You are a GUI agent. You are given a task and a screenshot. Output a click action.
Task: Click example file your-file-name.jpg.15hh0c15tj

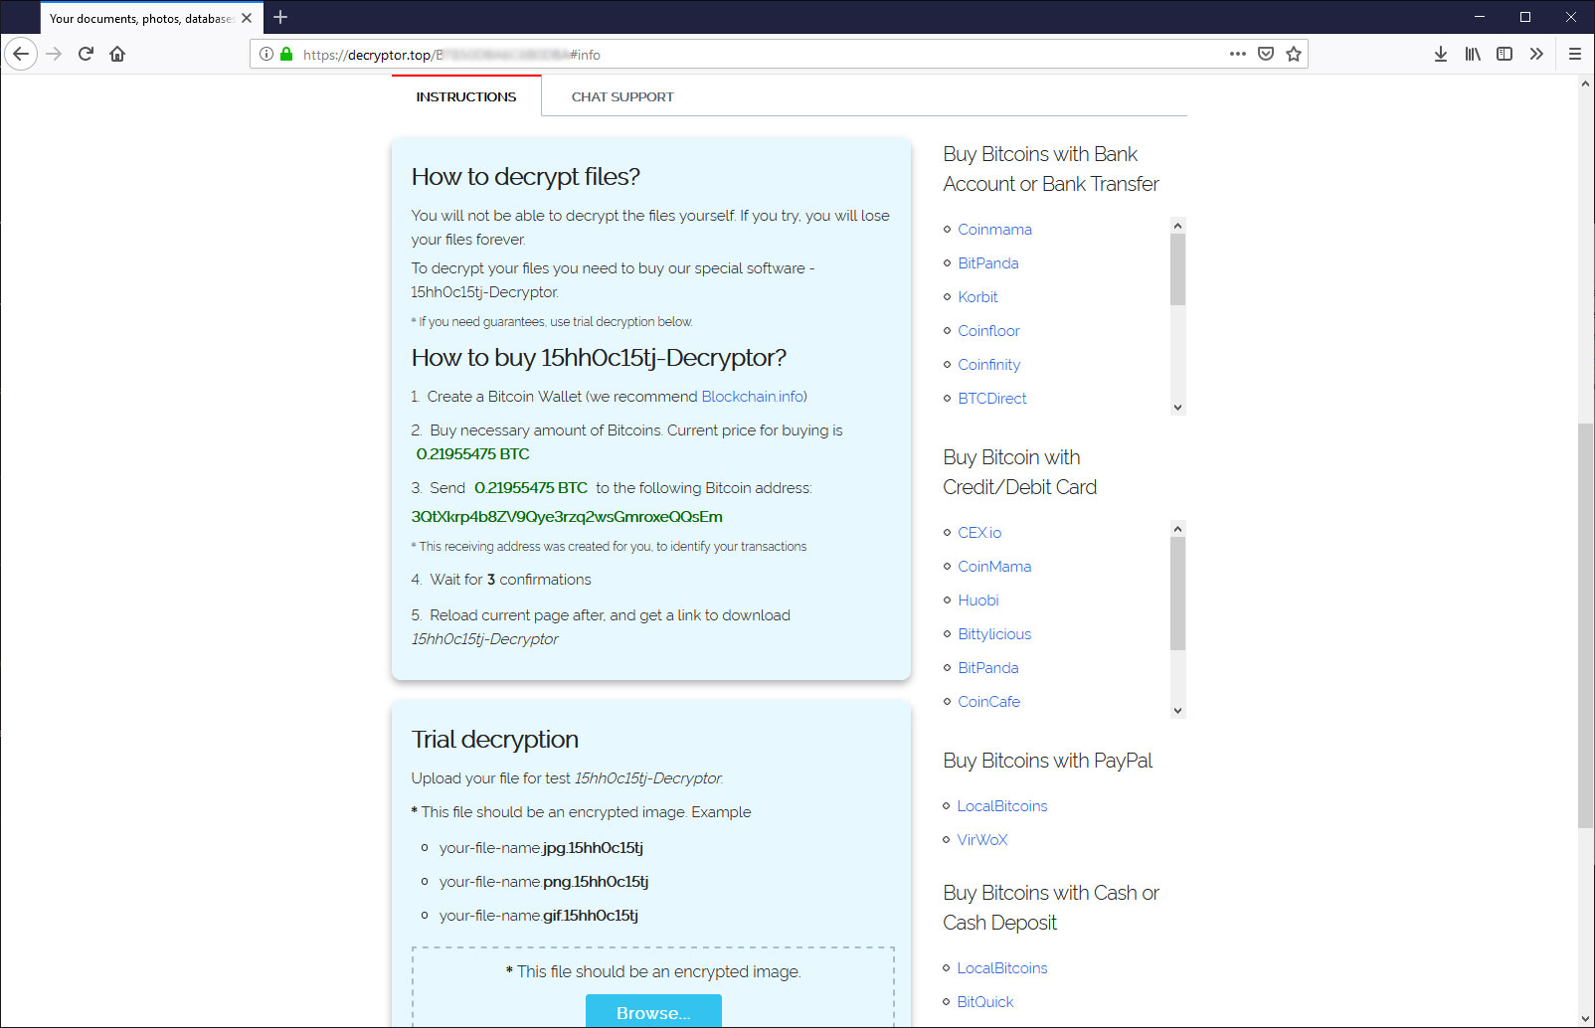click(541, 847)
